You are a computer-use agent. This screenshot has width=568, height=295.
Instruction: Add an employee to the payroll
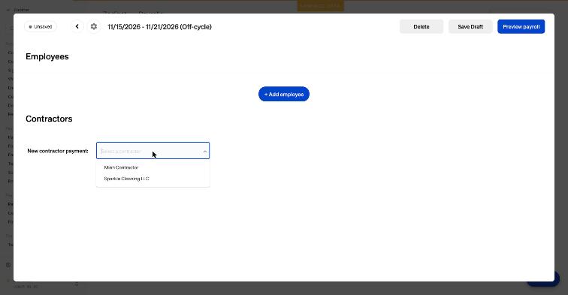284,94
